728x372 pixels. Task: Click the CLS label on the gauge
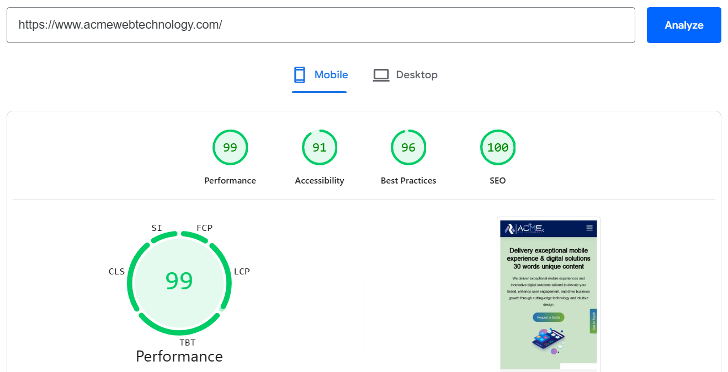click(116, 271)
